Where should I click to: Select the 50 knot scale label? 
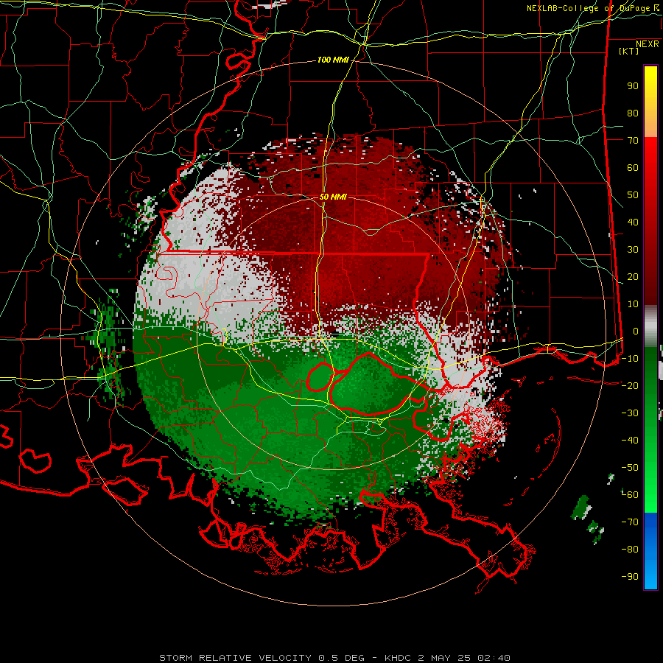point(633,195)
